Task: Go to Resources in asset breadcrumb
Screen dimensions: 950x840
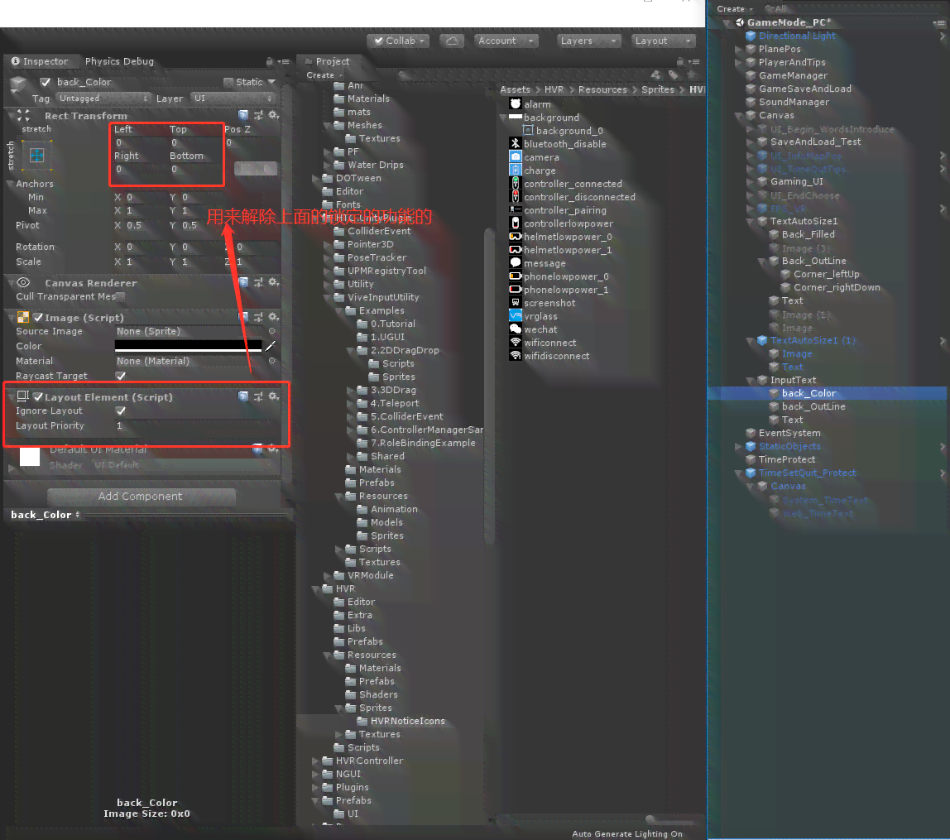Action: pos(602,89)
